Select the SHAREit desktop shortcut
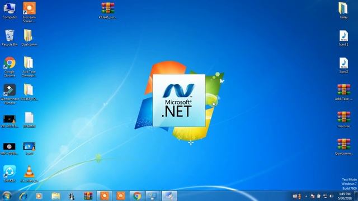 point(10,174)
